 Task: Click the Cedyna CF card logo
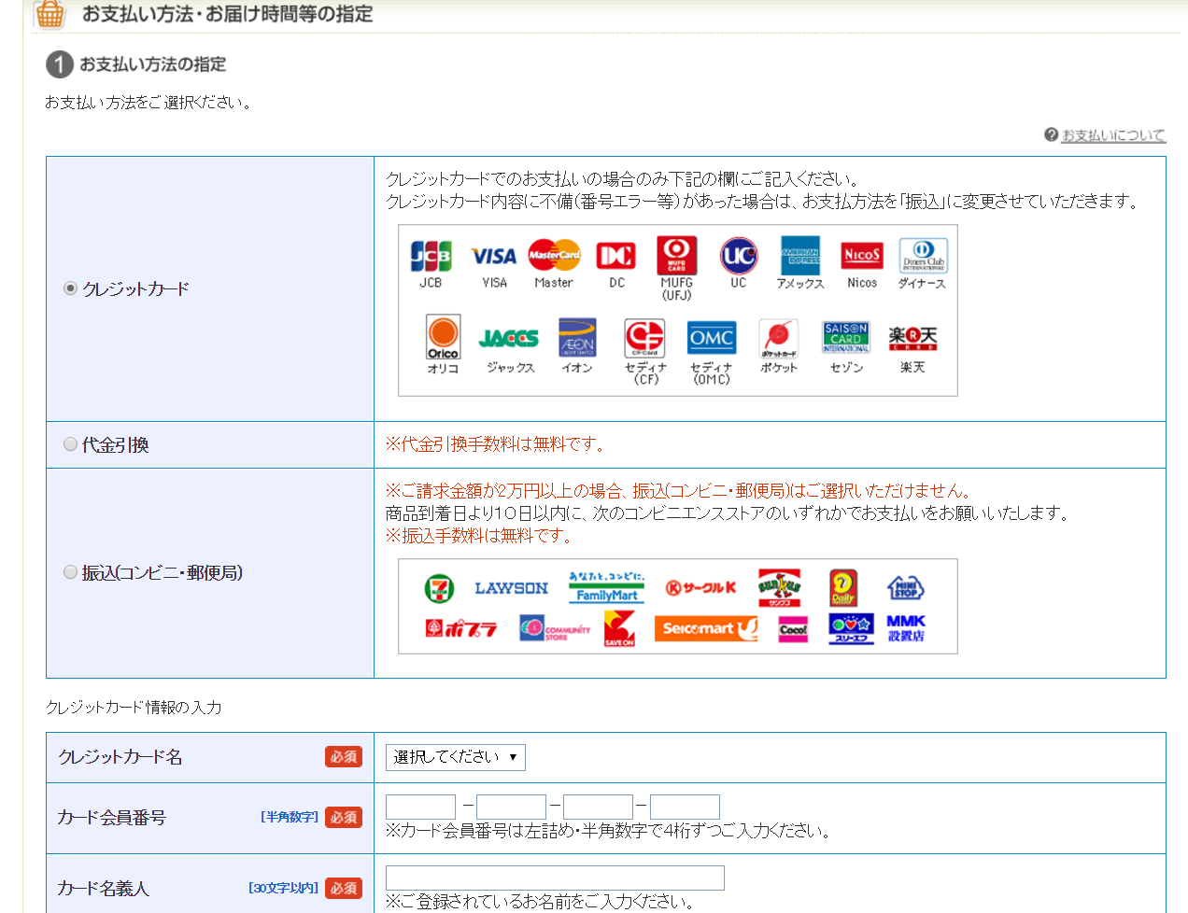coord(644,338)
